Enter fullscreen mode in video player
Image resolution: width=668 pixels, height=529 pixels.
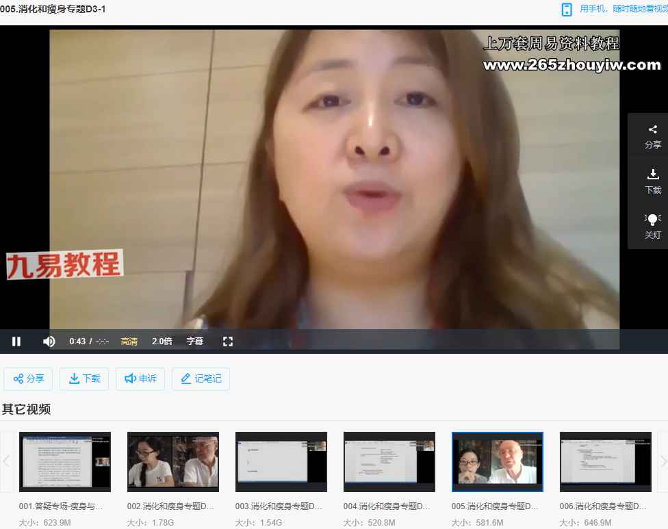(x=228, y=341)
